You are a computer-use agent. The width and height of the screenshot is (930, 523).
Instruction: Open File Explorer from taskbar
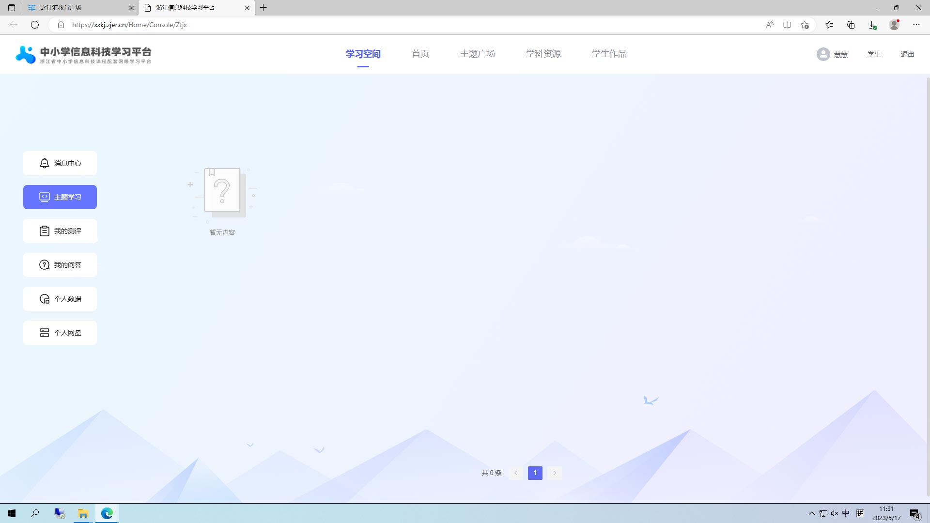coord(83,513)
